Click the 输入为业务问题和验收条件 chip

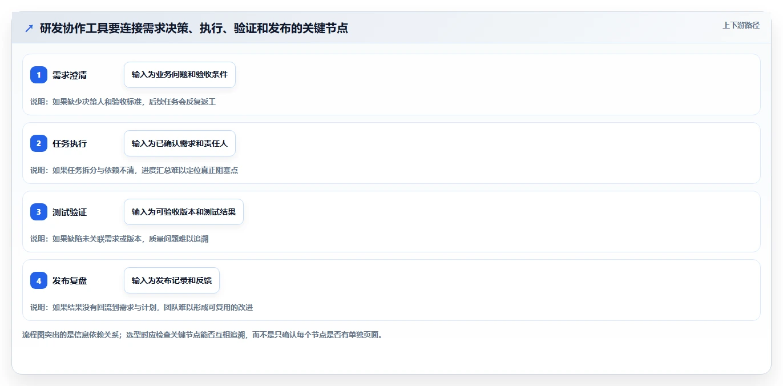[180, 75]
